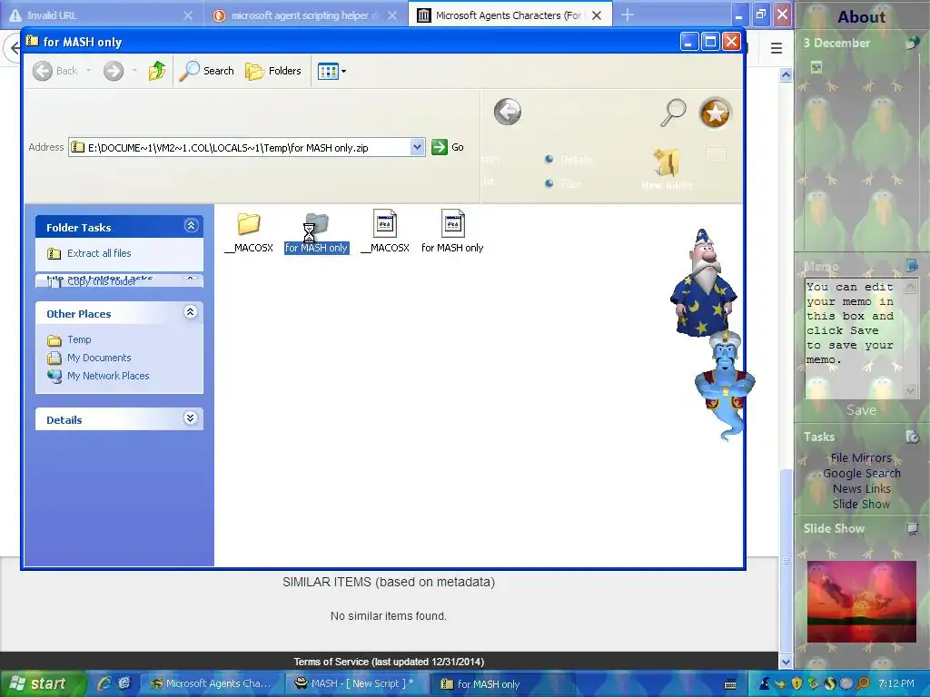Open News Links task
This screenshot has height=697, width=930.
(861, 488)
